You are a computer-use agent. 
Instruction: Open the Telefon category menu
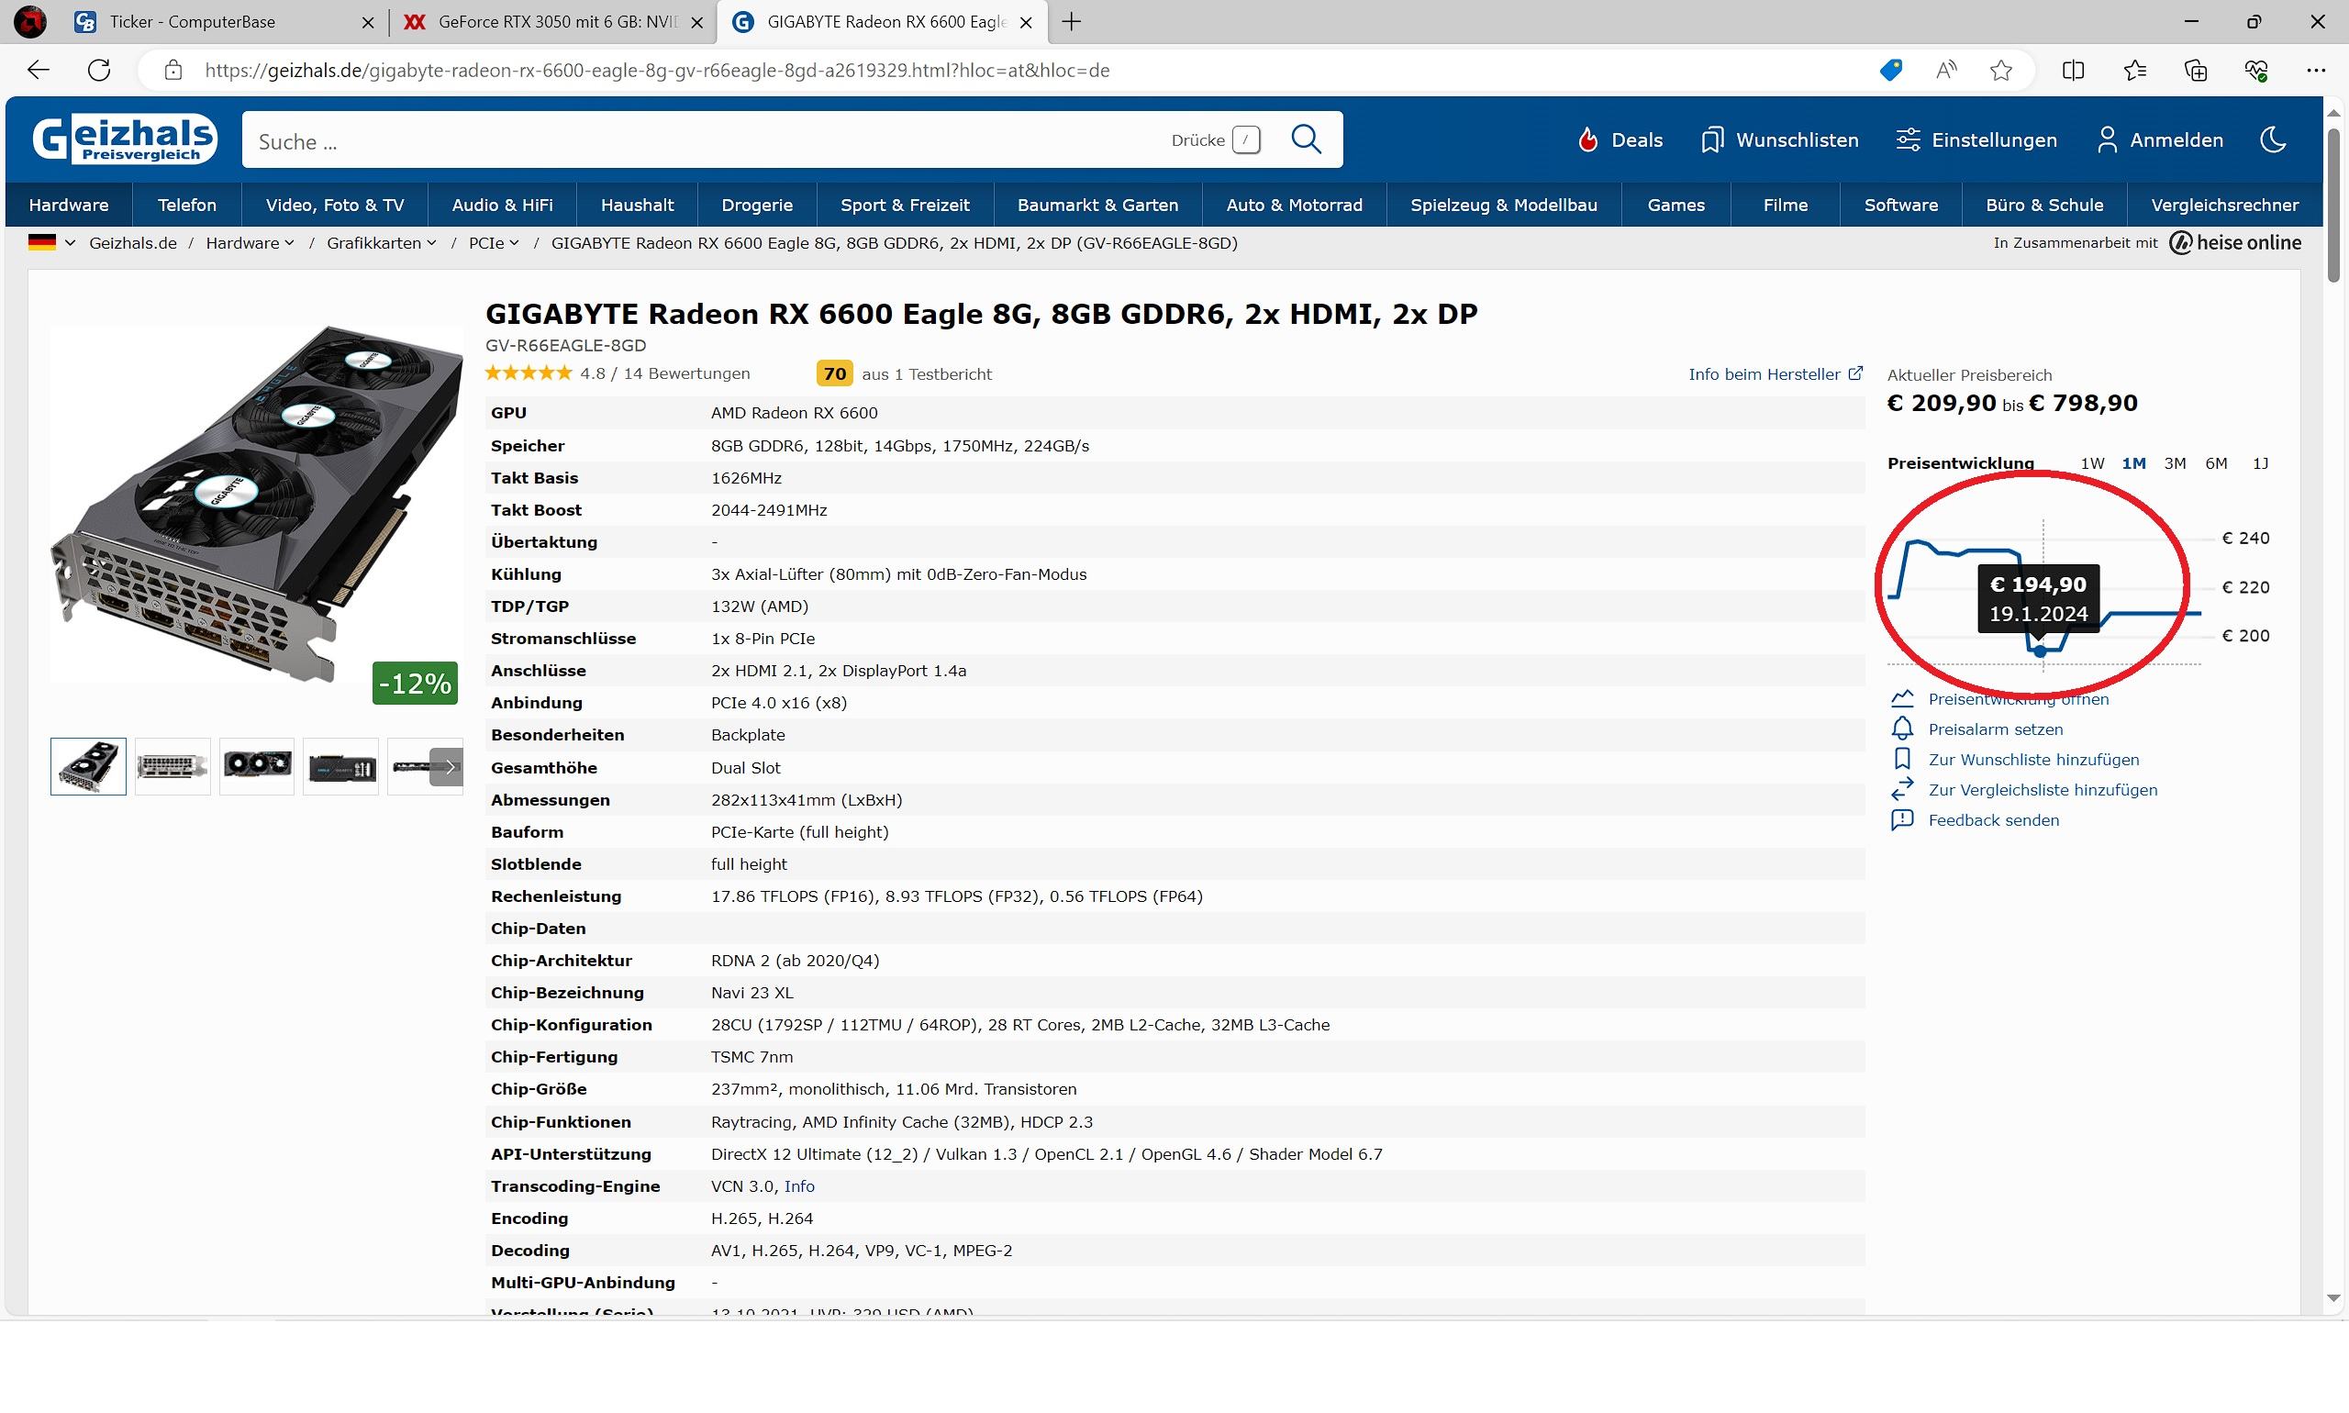[x=186, y=205]
